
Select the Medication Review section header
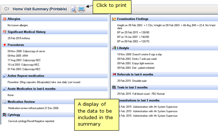tap(21, 102)
